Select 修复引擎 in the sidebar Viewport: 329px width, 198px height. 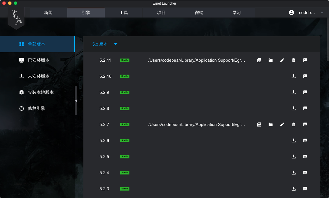pyautogui.click(x=37, y=108)
